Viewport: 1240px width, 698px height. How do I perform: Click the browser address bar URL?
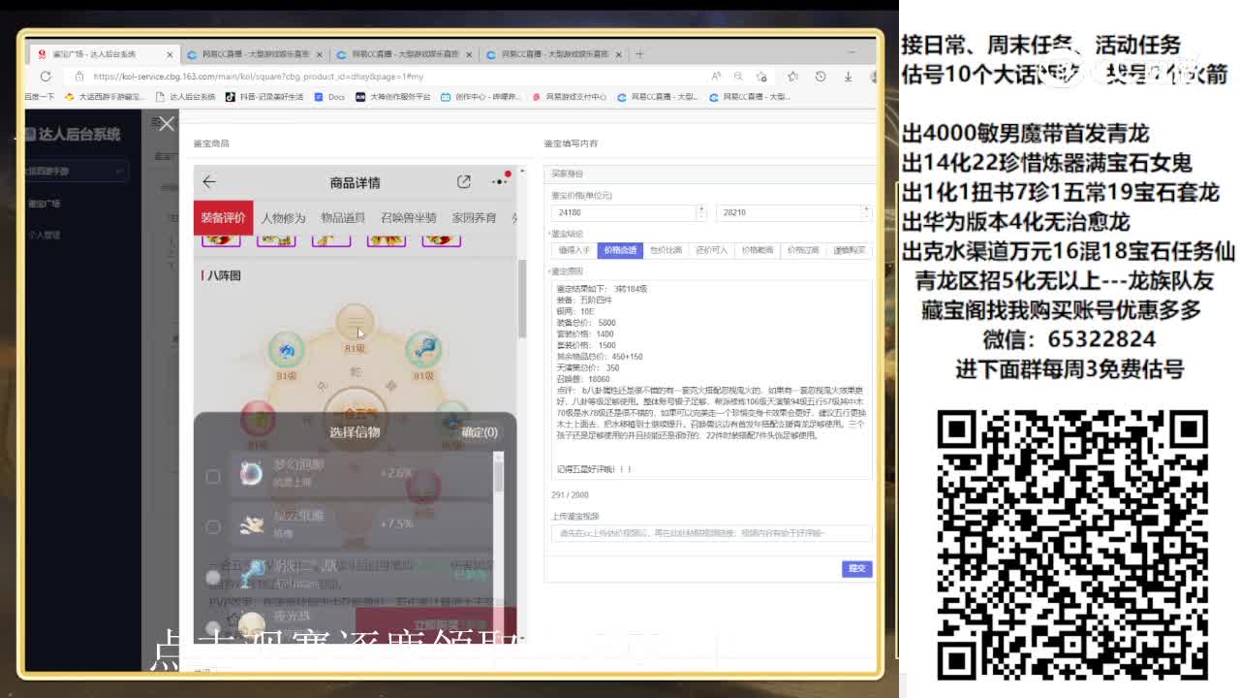tap(258, 76)
